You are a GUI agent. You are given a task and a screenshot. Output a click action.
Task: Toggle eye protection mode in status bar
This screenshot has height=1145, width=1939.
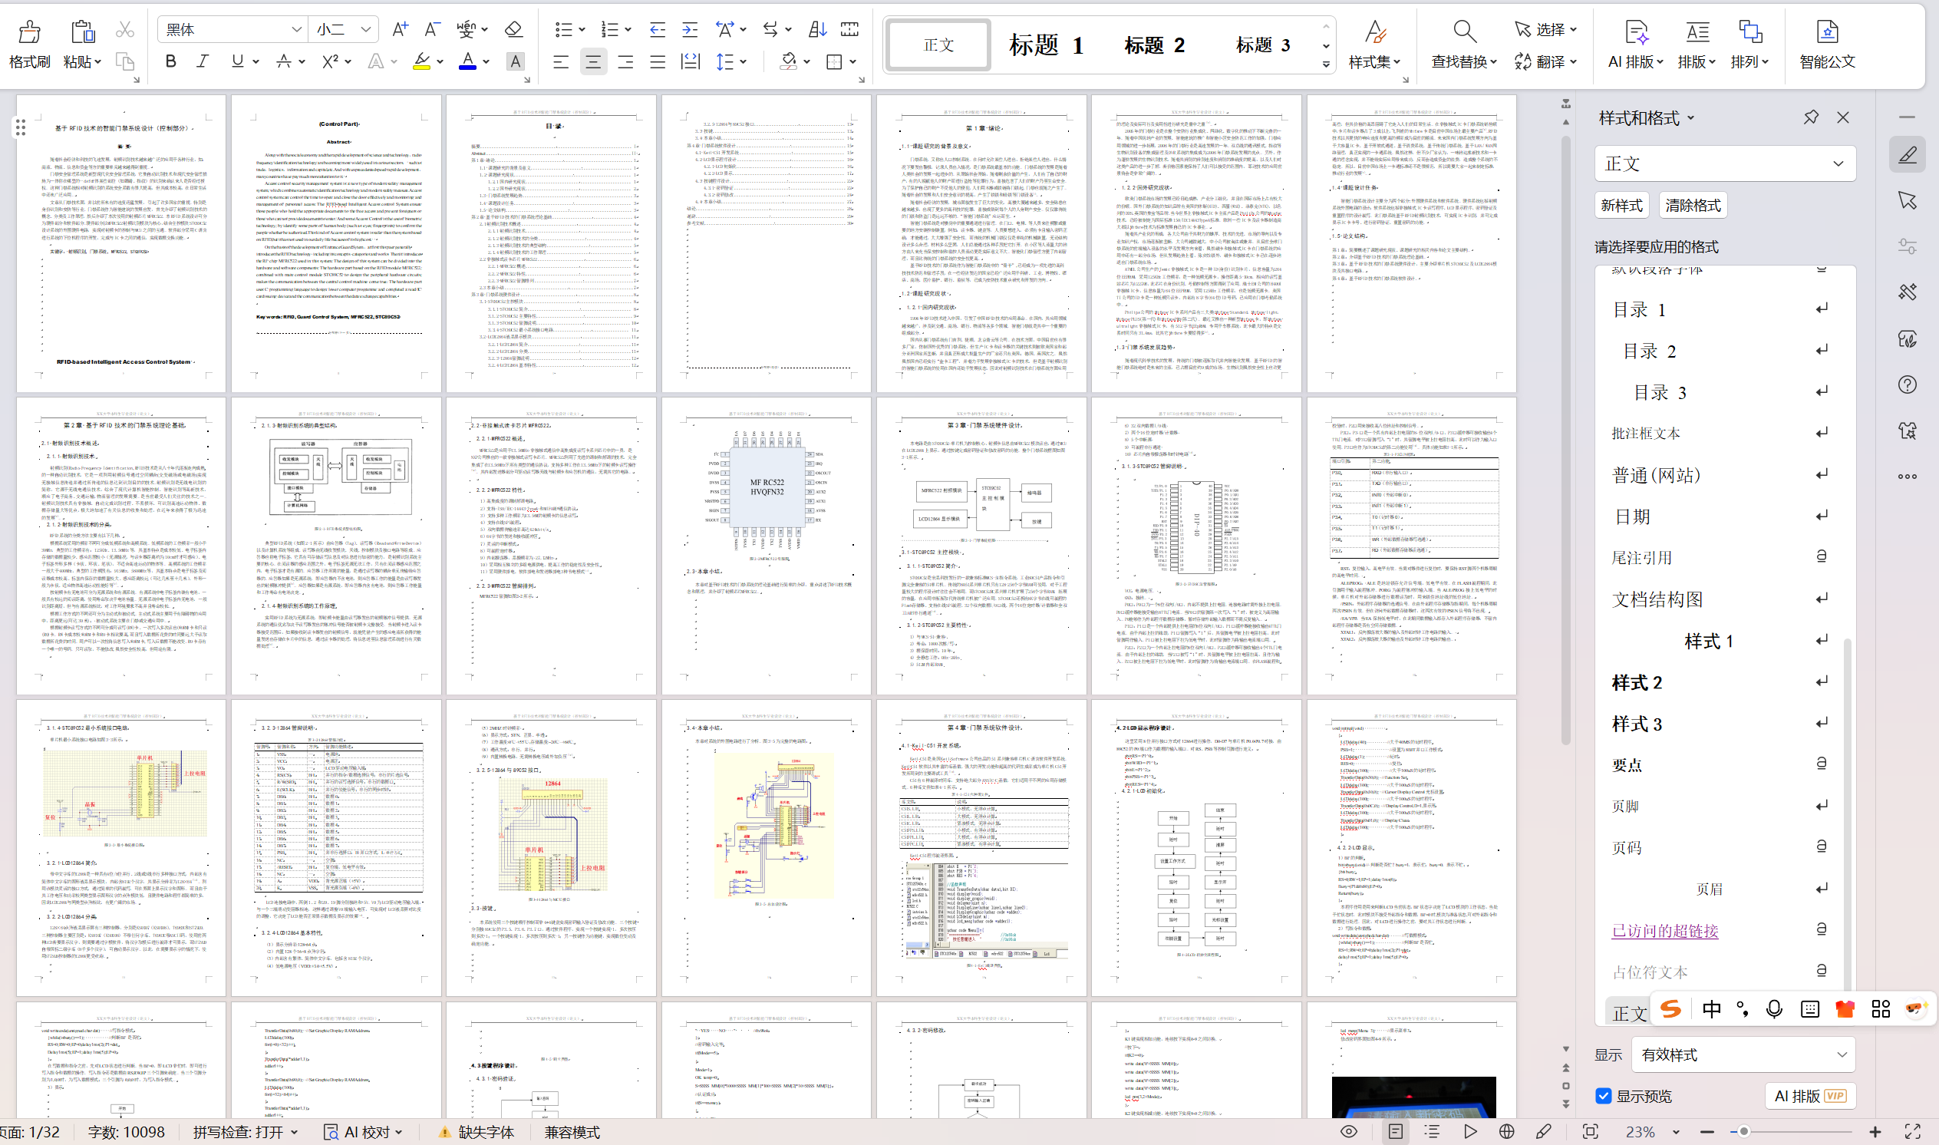pos(1348,1132)
